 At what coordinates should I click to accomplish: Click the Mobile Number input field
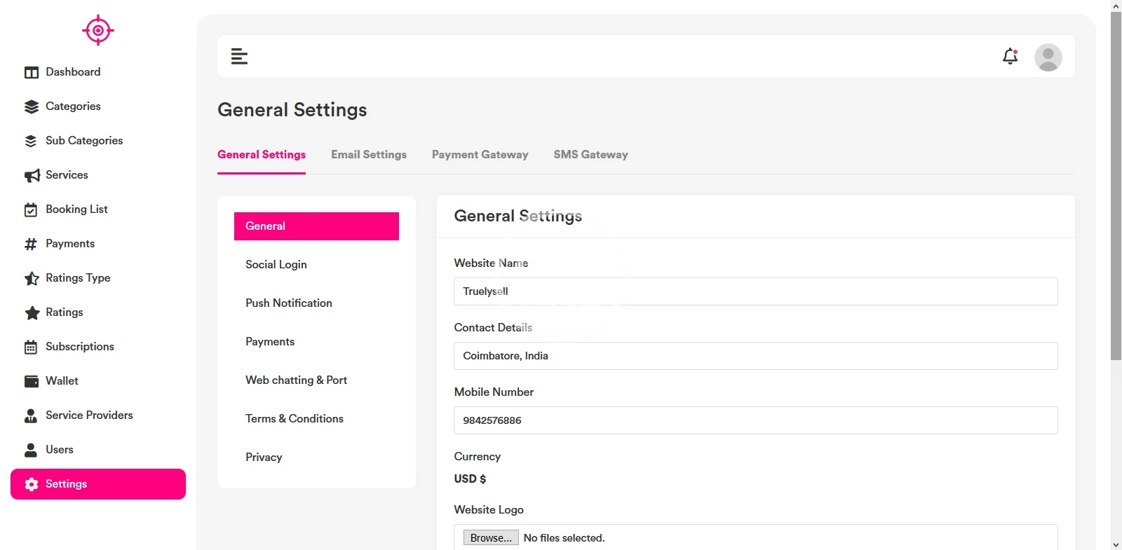[x=755, y=420]
